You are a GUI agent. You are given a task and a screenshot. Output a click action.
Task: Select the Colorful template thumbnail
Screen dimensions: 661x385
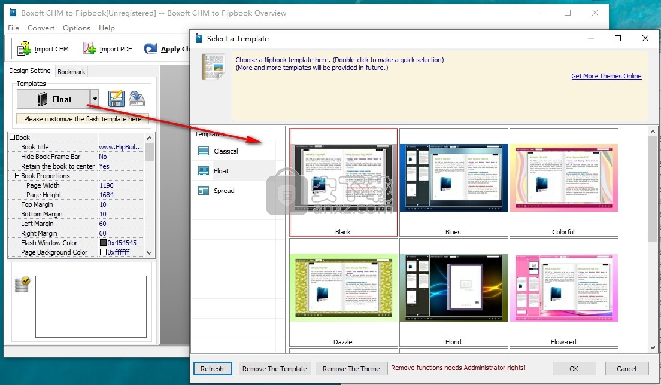563,182
